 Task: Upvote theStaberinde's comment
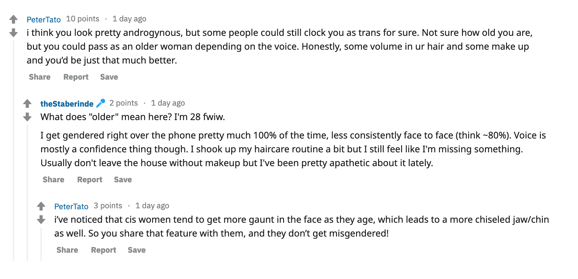pos(27,104)
